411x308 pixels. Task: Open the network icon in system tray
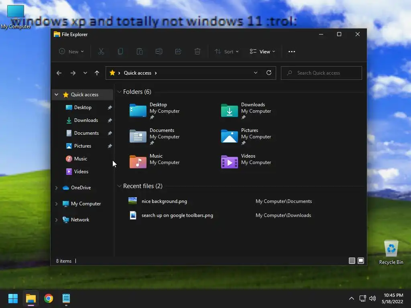(363, 298)
